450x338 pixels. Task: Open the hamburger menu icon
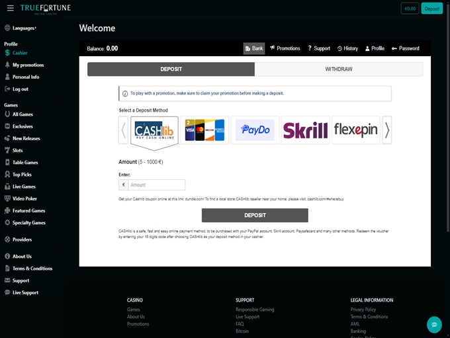coord(10,8)
